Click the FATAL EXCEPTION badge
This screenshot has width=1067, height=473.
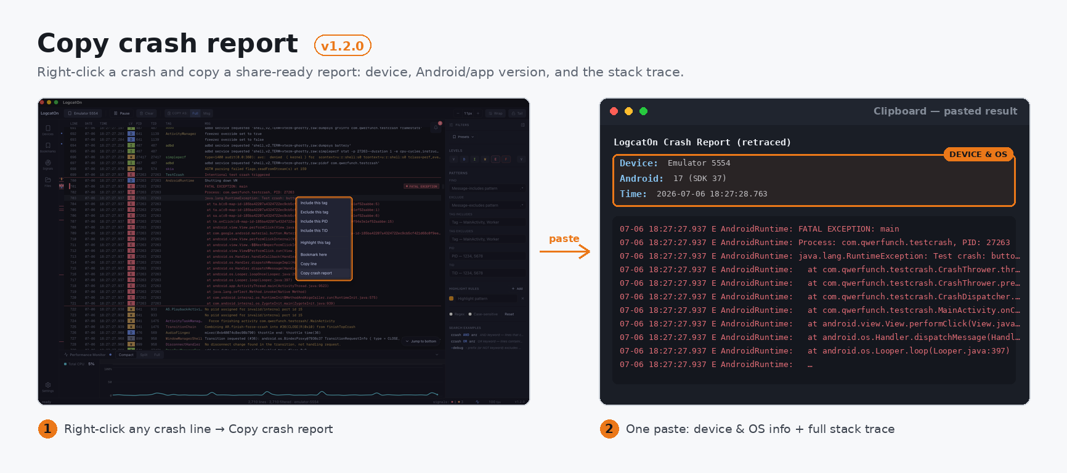pos(422,186)
